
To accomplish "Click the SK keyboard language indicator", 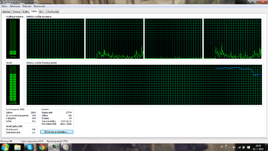I will pos(222,147).
